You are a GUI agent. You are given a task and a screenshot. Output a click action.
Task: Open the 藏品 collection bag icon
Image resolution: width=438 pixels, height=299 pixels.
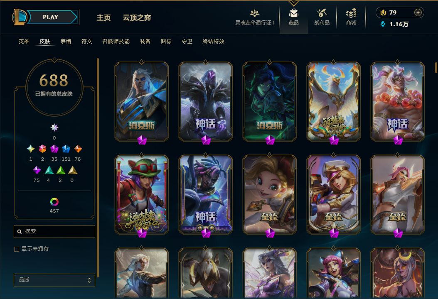(293, 13)
